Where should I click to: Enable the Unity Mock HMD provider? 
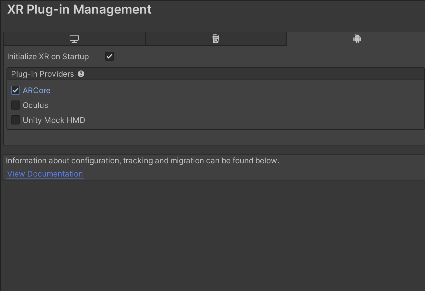click(x=16, y=120)
